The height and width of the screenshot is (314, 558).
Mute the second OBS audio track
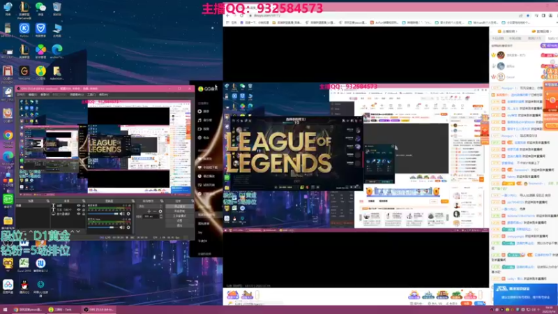(x=122, y=227)
